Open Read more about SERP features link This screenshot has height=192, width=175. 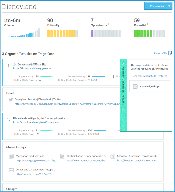[149, 76]
